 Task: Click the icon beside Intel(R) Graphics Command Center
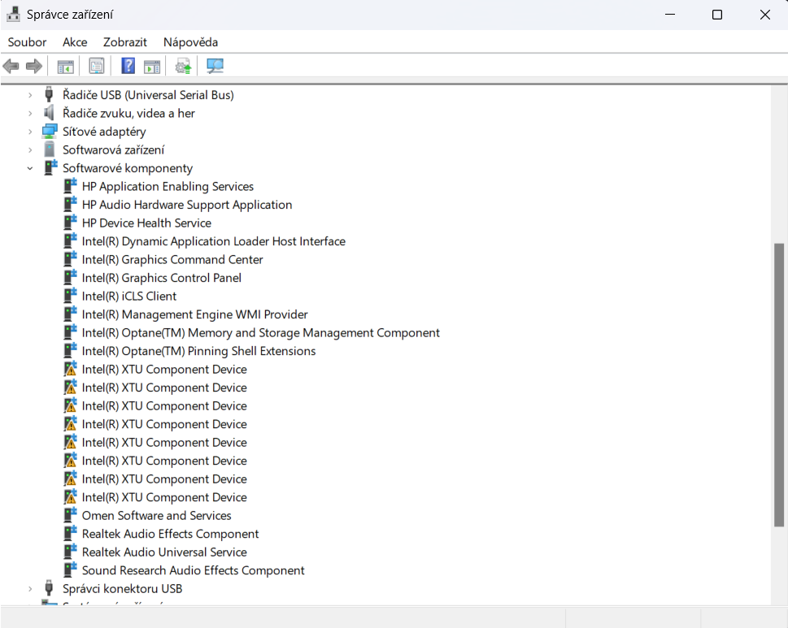(x=70, y=259)
